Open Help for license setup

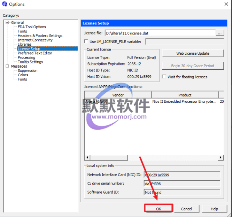[x=214, y=209]
